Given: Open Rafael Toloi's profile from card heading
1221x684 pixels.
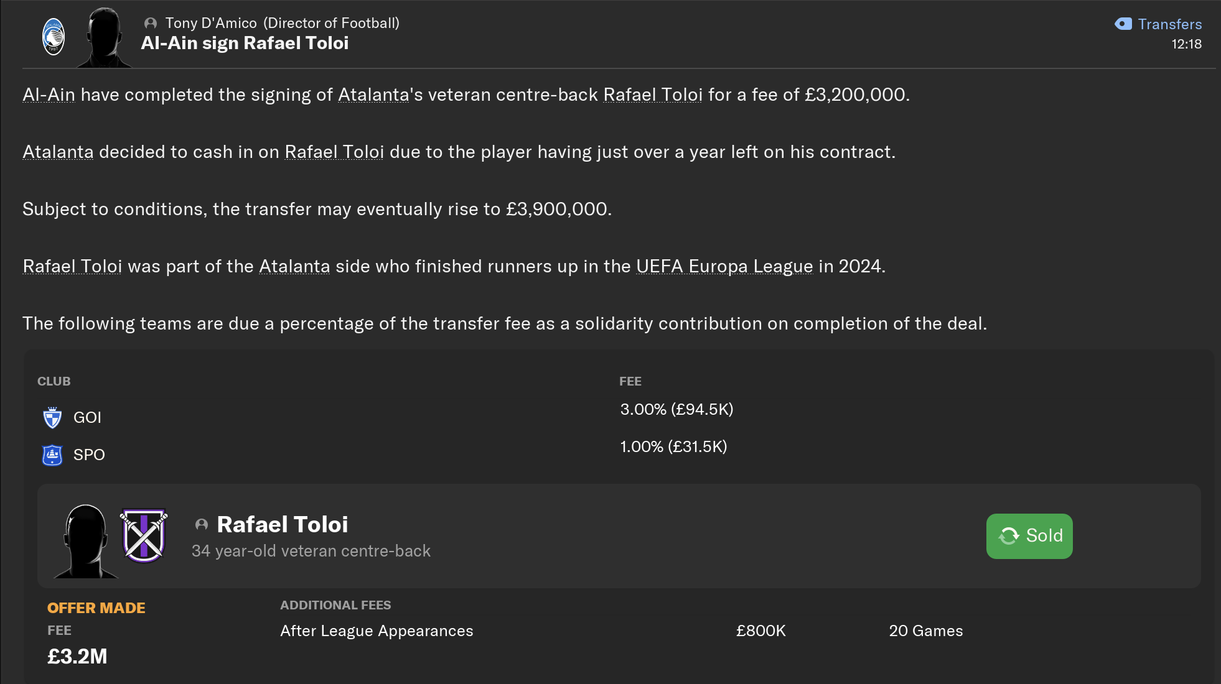Looking at the screenshot, I should [282, 524].
